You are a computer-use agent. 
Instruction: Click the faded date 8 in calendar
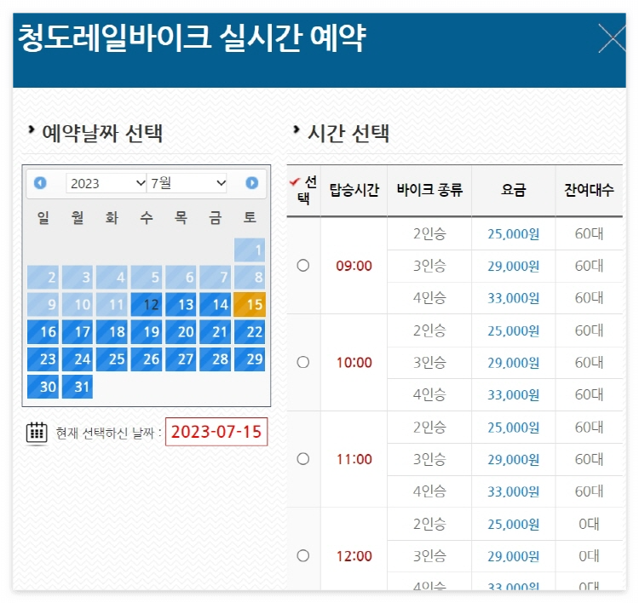point(250,277)
